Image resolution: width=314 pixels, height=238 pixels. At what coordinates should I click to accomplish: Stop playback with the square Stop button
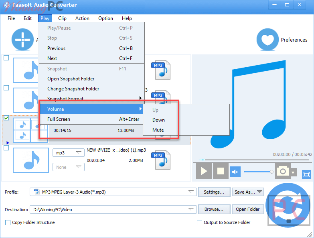(221, 171)
